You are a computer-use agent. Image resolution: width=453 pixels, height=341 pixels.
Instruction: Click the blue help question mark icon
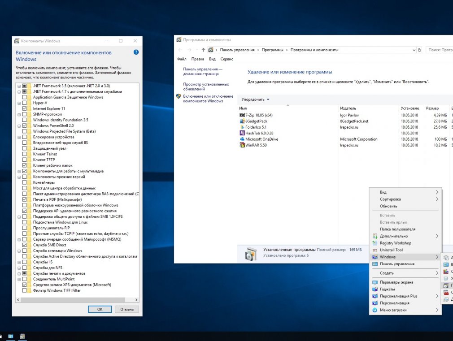[x=136, y=52]
